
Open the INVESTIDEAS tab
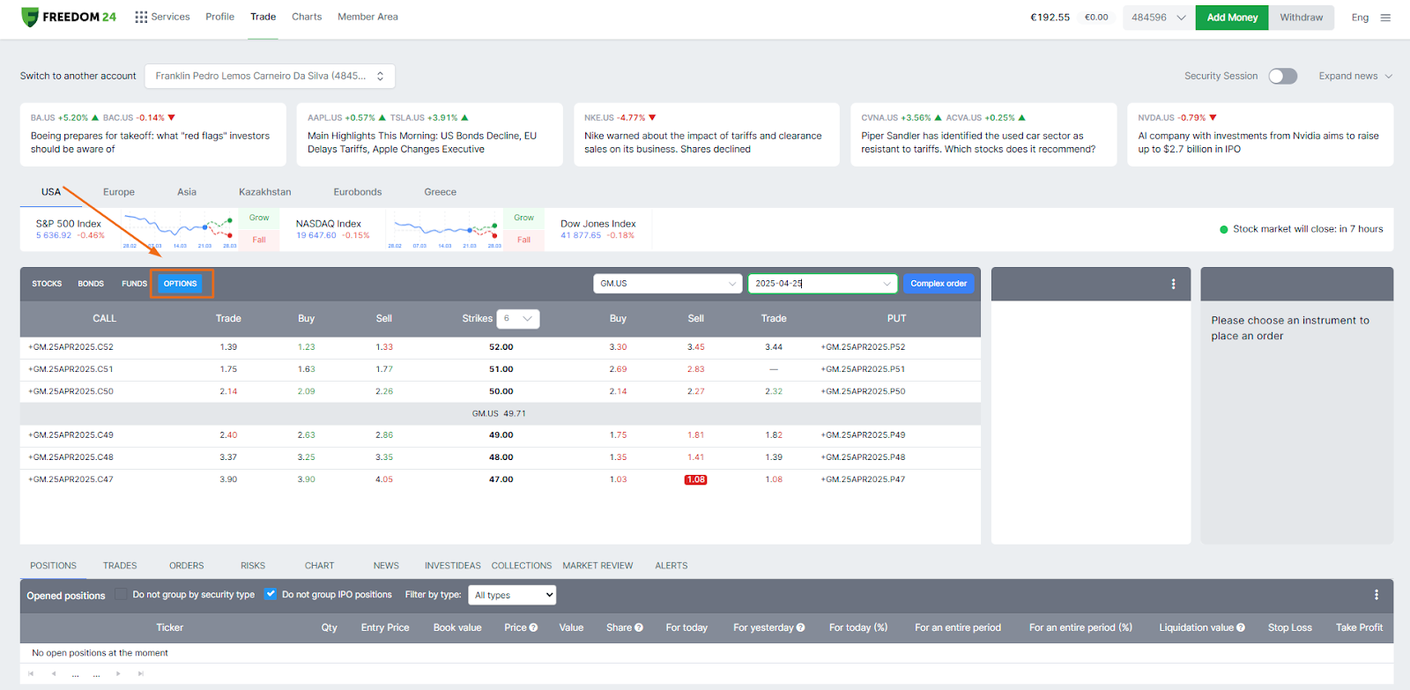click(453, 566)
